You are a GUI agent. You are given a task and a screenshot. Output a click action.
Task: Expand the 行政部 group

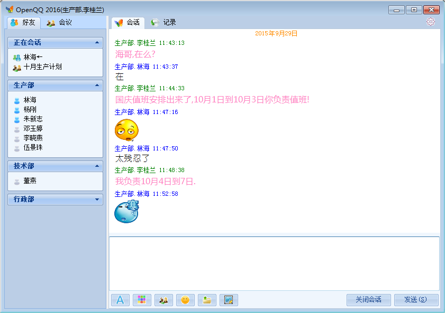[x=97, y=200]
